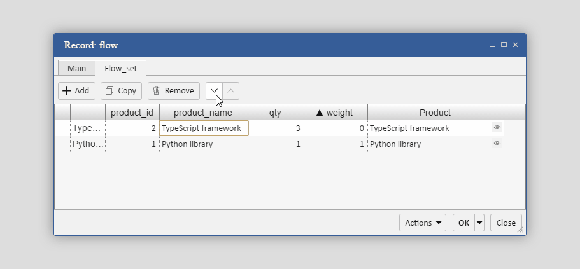Minimize the Record: flow dialog

pos(492,45)
